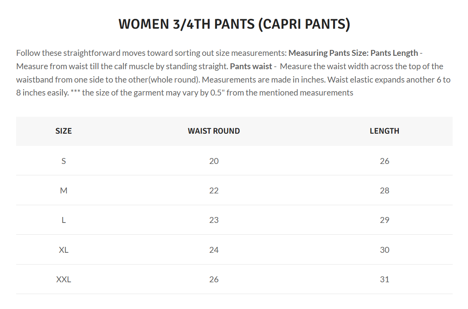Click length value 31 for size XXL
This screenshot has width=468, height=309.
click(384, 280)
